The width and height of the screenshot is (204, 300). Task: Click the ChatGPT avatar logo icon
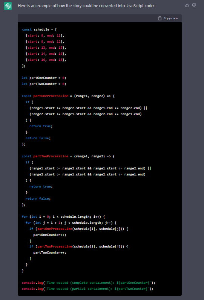(x=8, y=6)
